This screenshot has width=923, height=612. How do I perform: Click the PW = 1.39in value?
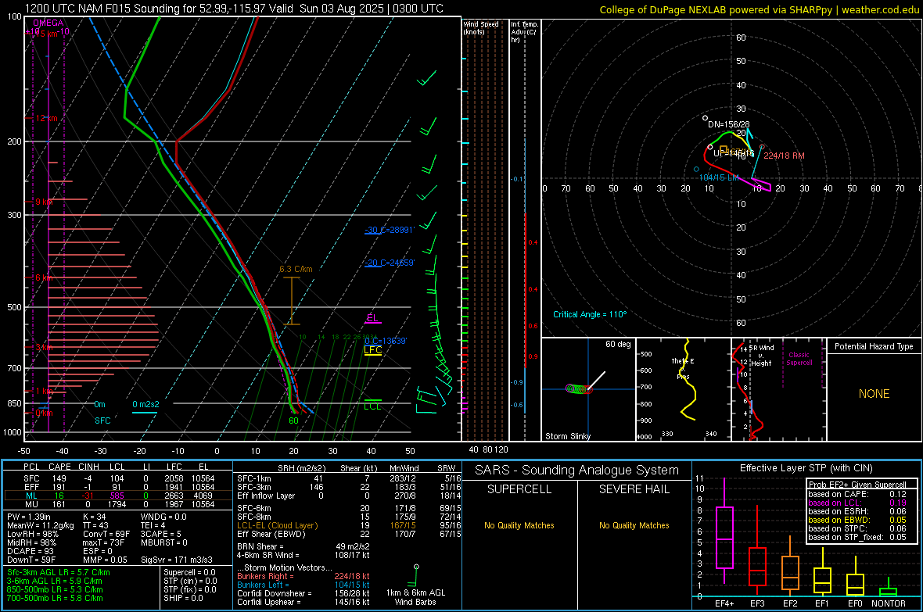tap(28, 517)
